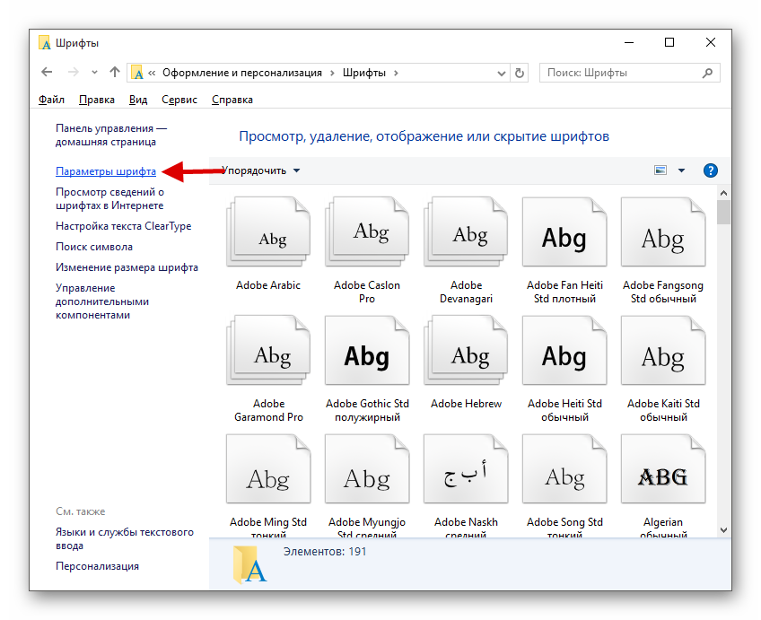Open 'Панель управления — домашняя страница' link

[x=111, y=135]
